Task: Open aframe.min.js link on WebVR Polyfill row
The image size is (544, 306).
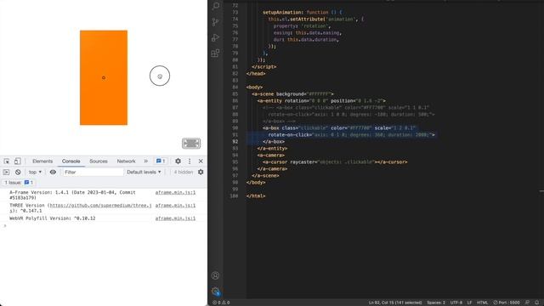Action: coord(175,218)
